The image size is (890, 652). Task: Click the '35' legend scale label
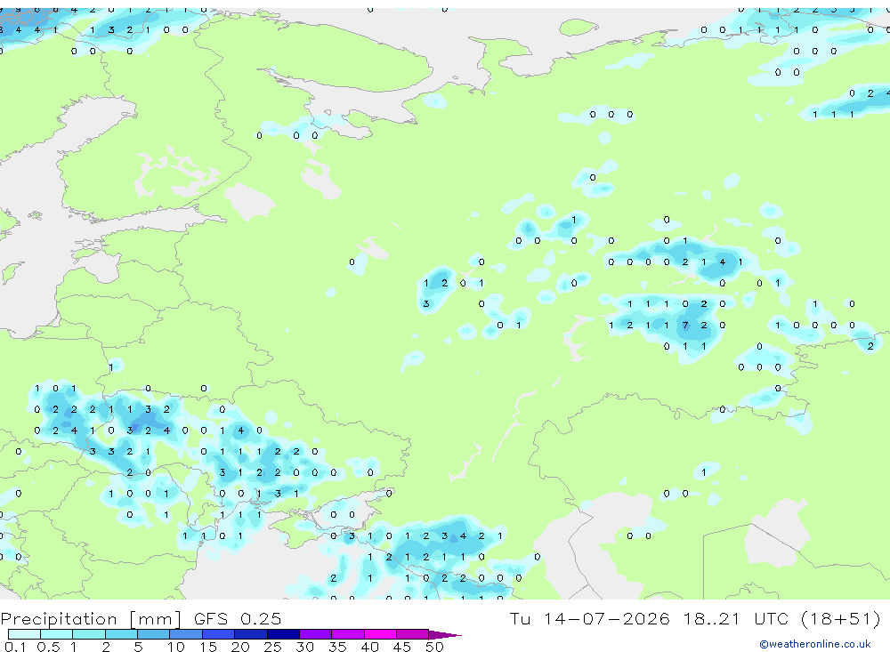337,647
